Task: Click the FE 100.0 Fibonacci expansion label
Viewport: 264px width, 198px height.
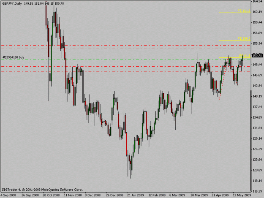Action: pyautogui.click(x=244, y=38)
